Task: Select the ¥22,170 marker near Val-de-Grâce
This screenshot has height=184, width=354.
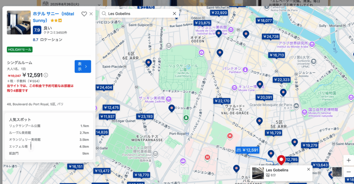Action: click(x=222, y=101)
